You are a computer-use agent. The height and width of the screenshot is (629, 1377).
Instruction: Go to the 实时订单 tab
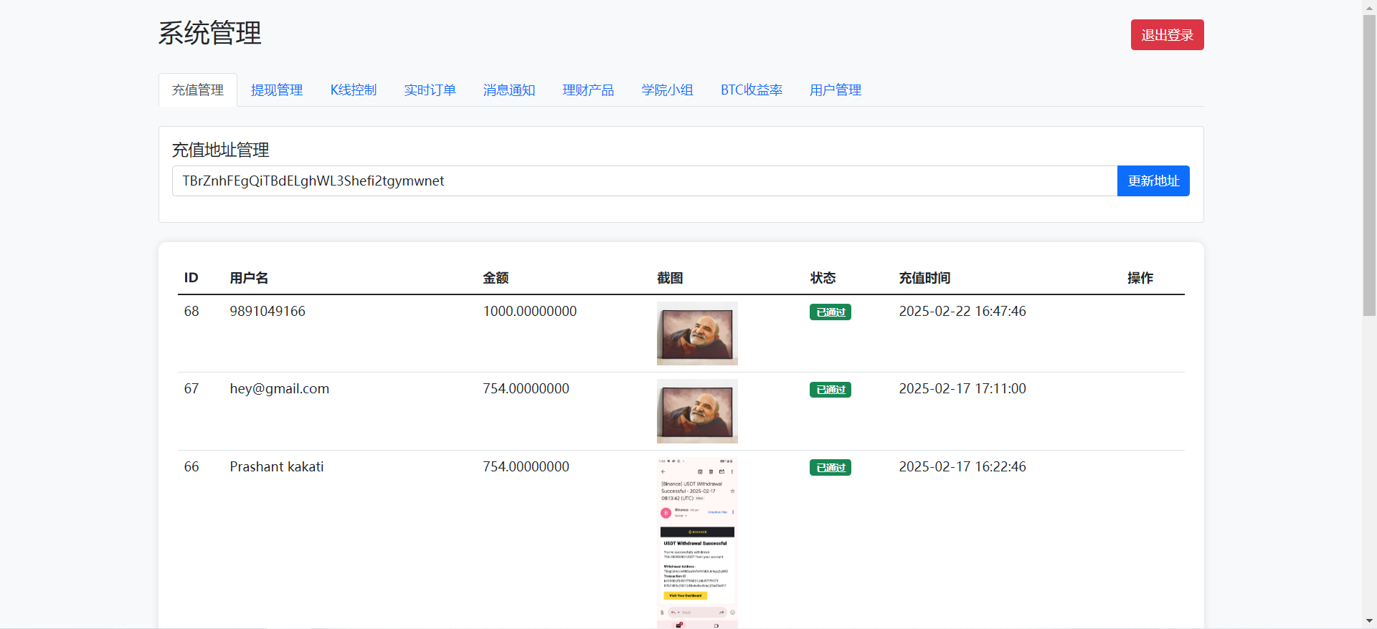click(430, 90)
